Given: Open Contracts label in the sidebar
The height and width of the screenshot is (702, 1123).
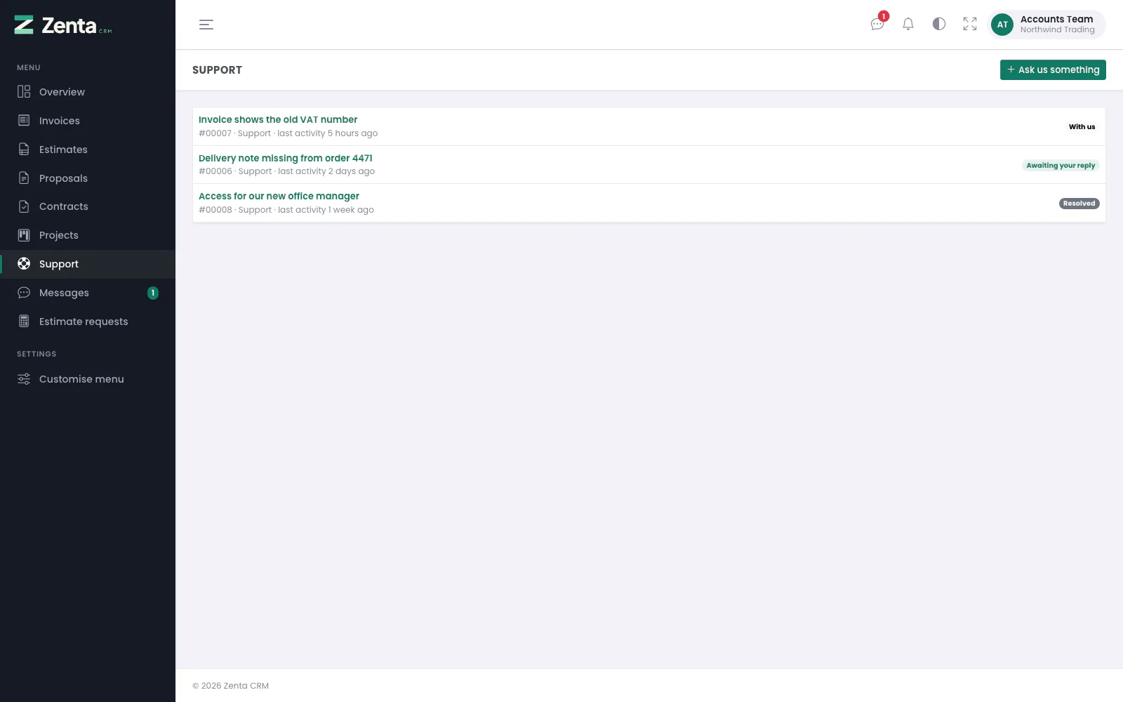Looking at the screenshot, I should [x=64, y=206].
